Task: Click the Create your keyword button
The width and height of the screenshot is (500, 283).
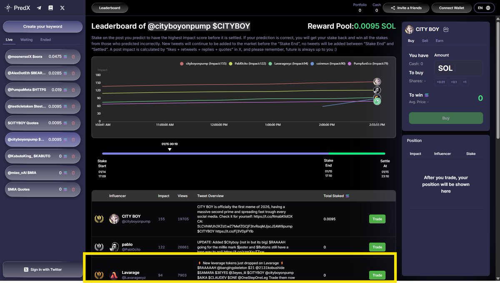Action: [43, 27]
